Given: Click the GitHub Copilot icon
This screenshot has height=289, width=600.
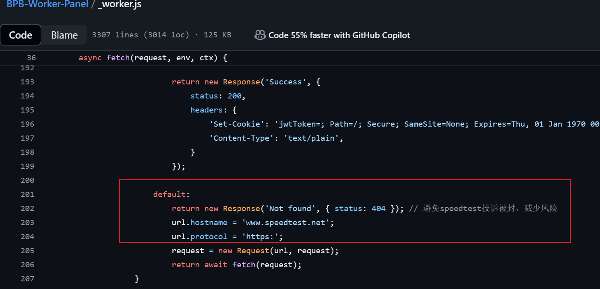Looking at the screenshot, I should pyautogui.click(x=260, y=35).
